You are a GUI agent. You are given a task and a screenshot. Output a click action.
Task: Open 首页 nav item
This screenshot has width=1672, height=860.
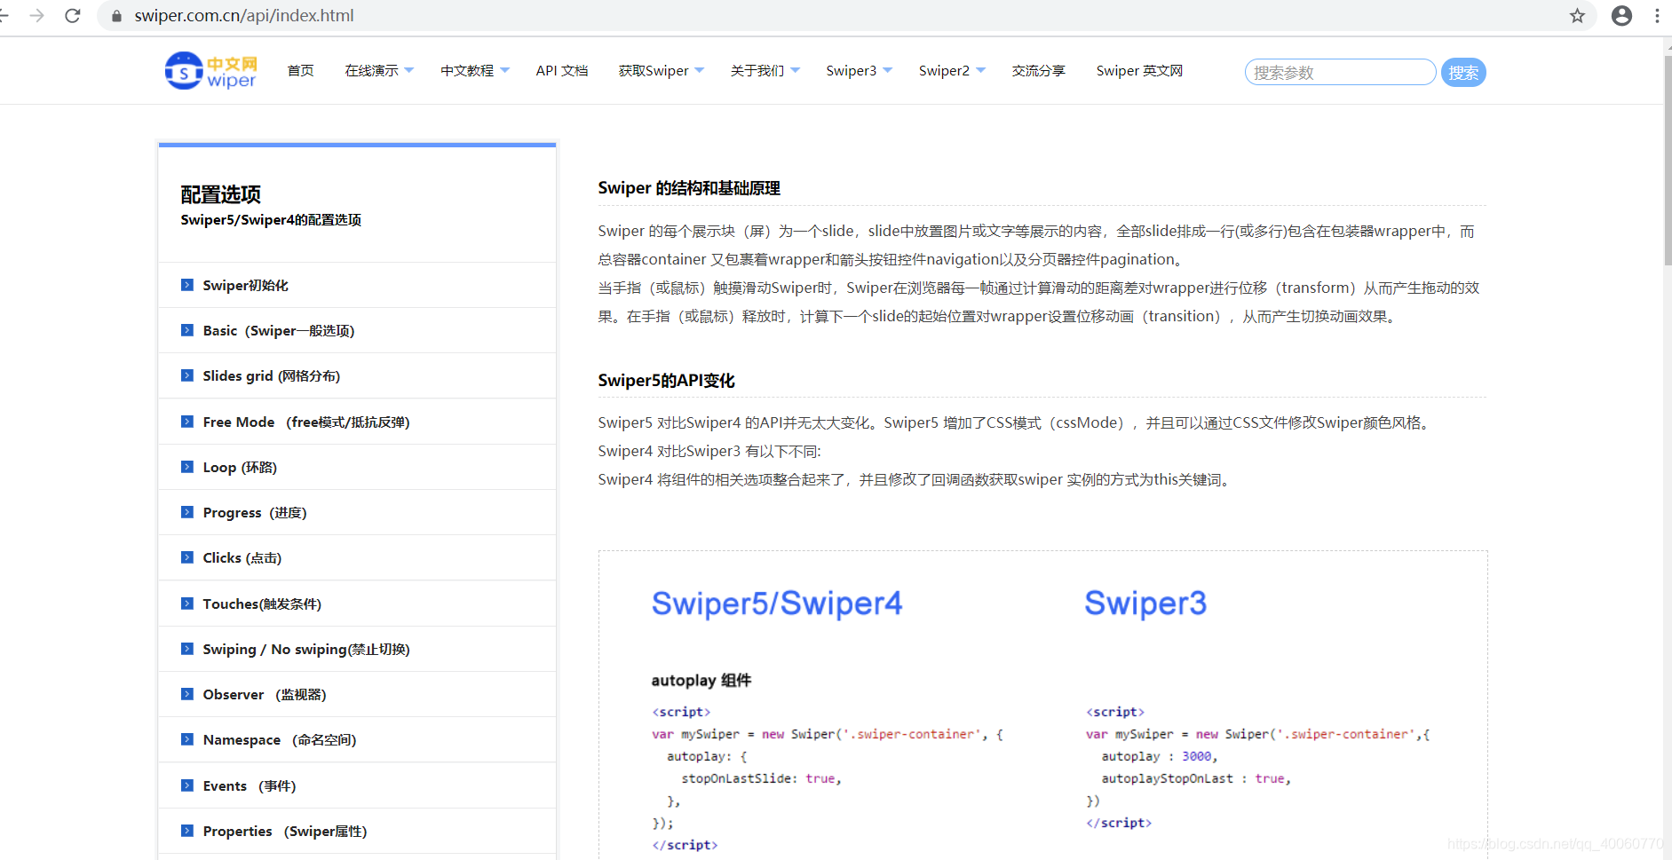301,71
